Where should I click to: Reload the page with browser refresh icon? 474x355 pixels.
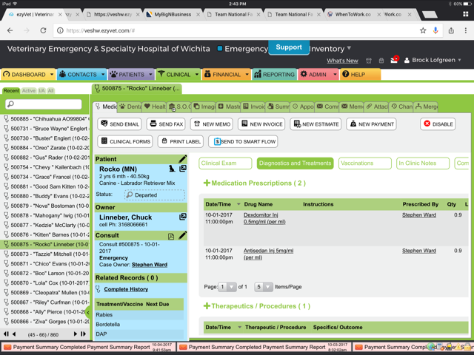(43, 30)
